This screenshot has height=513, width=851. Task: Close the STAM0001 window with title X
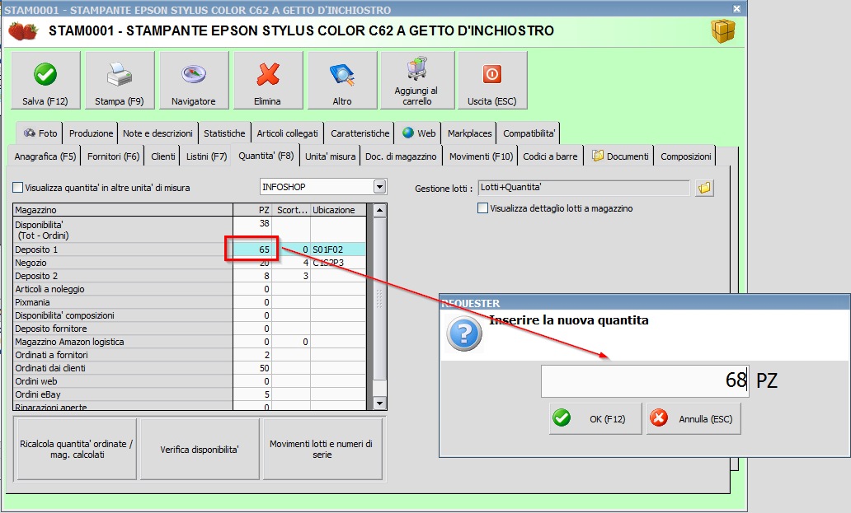(736, 9)
